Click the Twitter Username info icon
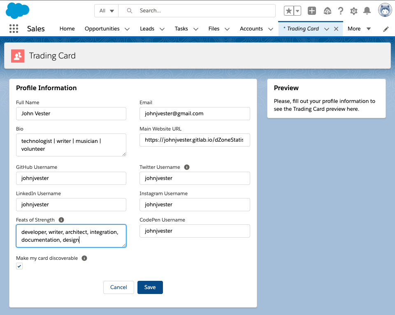This screenshot has width=395, height=315. 186,167
